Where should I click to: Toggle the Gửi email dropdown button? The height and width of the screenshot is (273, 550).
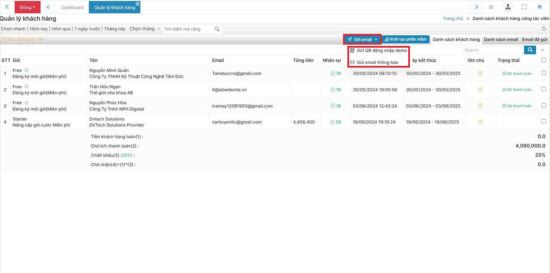pyautogui.click(x=362, y=39)
